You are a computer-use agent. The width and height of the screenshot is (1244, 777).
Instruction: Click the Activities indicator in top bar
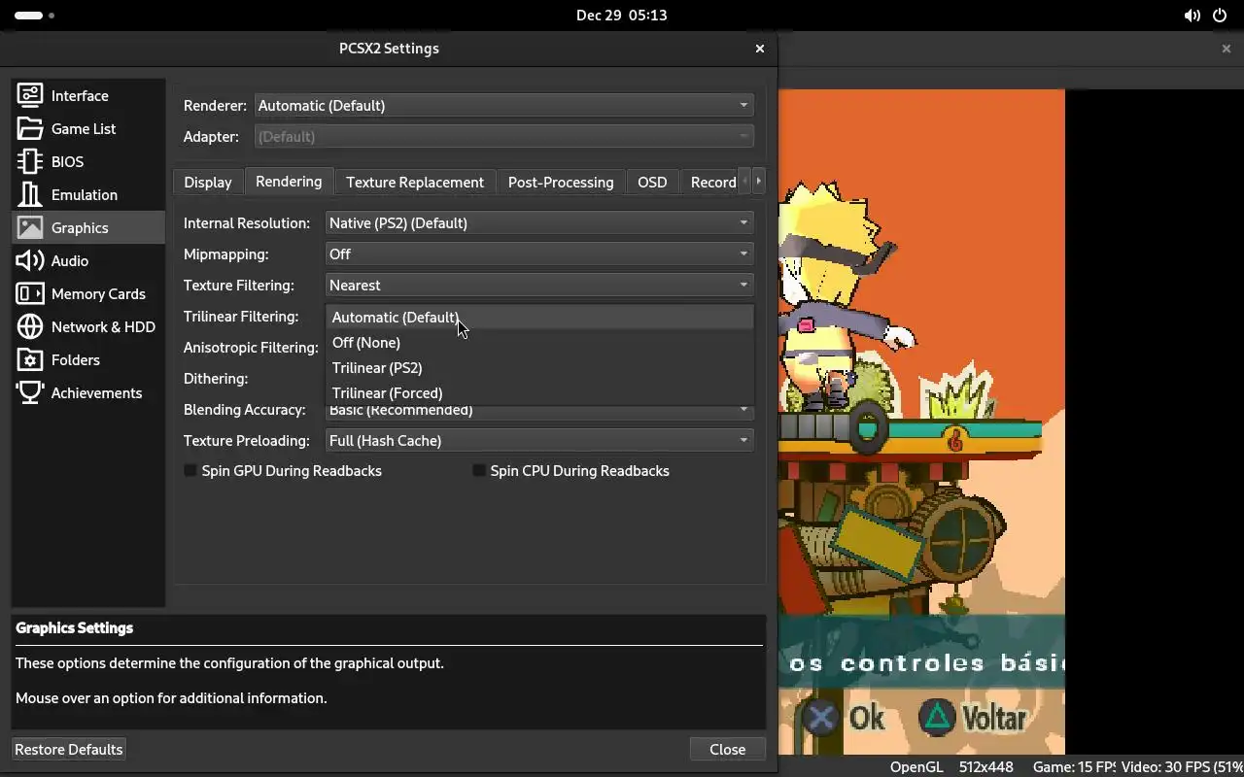(x=35, y=16)
